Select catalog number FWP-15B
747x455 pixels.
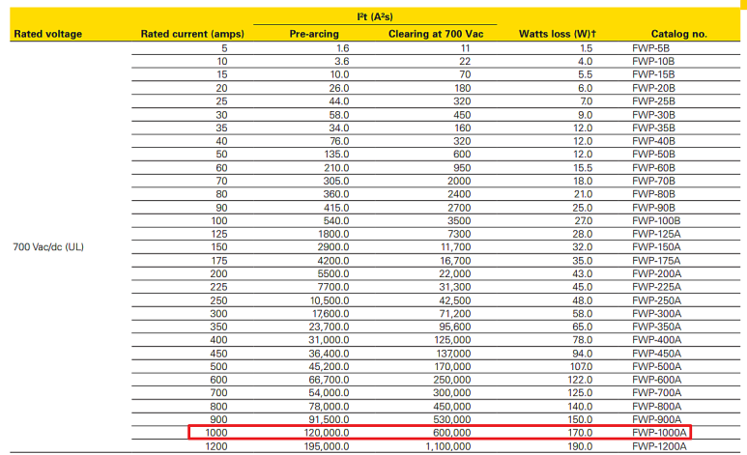click(x=653, y=74)
